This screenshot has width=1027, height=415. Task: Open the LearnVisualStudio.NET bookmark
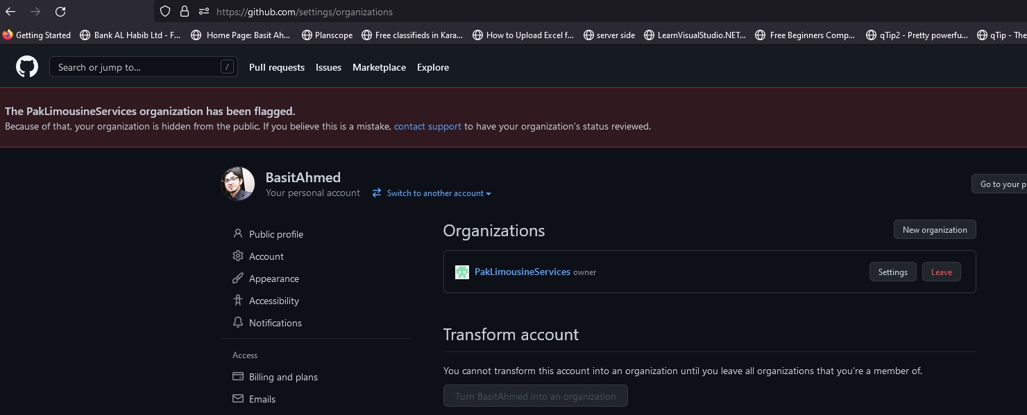695,35
